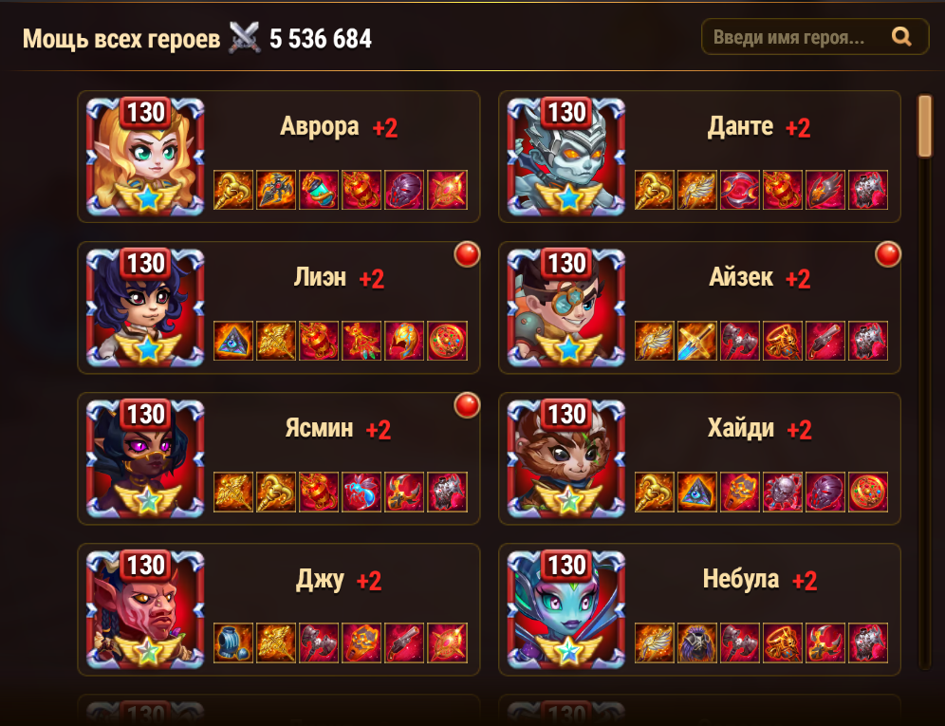Image resolution: width=945 pixels, height=726 pixels.
Task: Click the hero list scrollbar thumb
Action: pos(924,126)
